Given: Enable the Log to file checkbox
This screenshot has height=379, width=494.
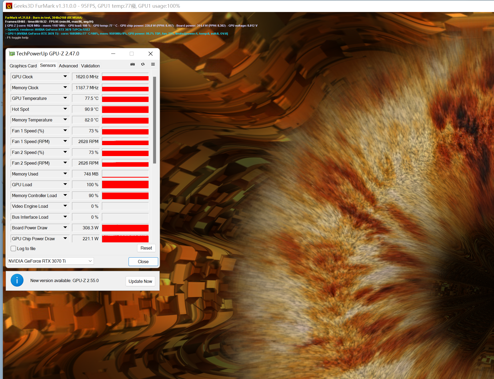Looking at the screenshot, I should point(13,248).
